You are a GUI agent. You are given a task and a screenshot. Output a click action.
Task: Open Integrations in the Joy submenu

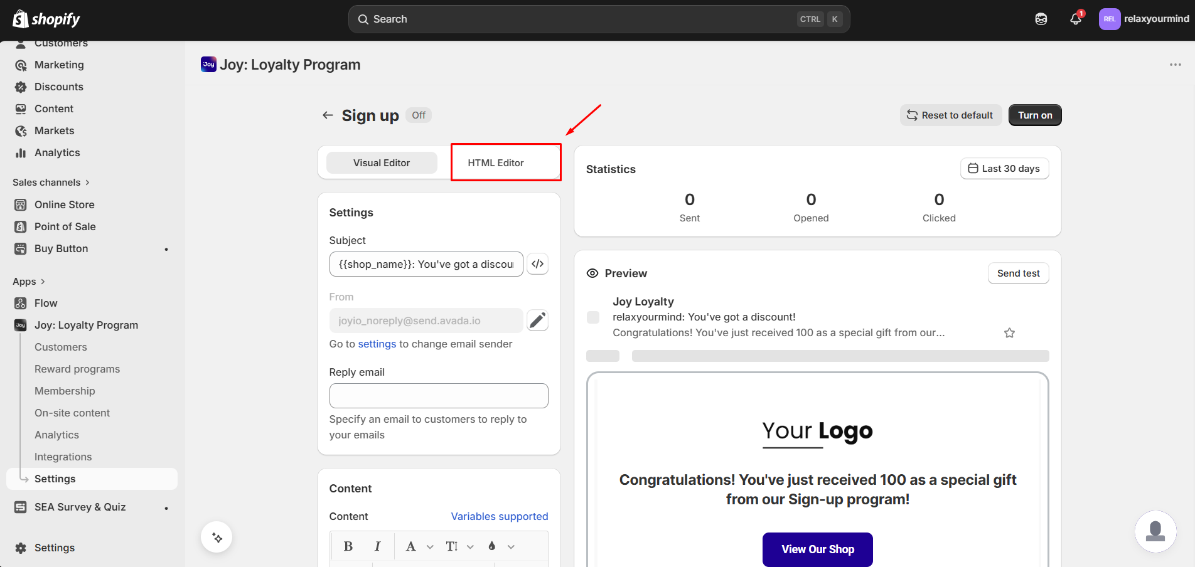pyautogui.click(x=63, y=457)
